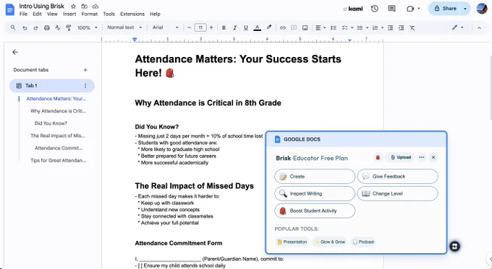This screenshot has width=492, height=269.
Task: Insert an image from toolbar
Action: 305,28
